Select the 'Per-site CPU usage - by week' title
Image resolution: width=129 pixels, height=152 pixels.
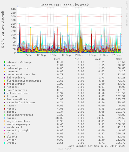click(x=64, y=5)
